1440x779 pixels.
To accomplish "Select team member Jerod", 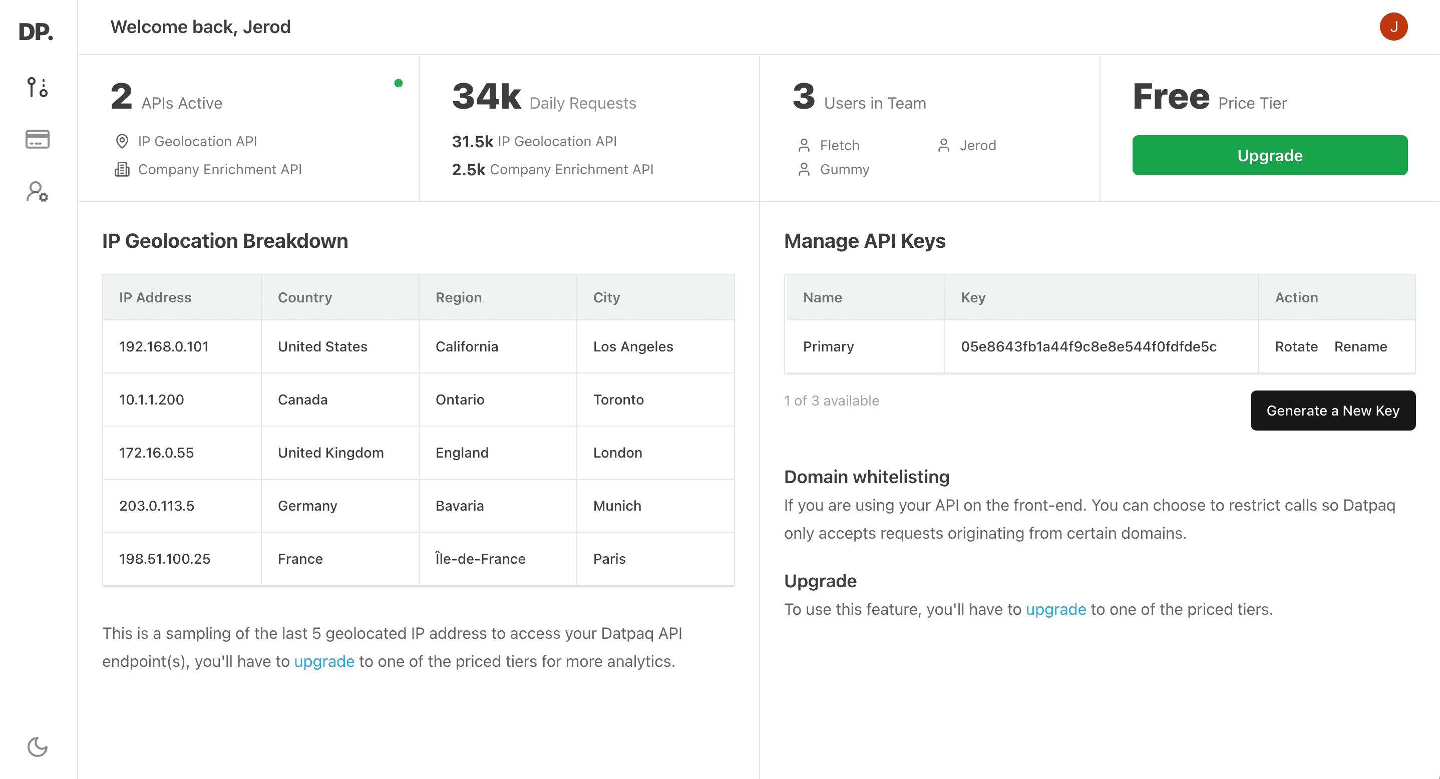I will coord(977,145).
